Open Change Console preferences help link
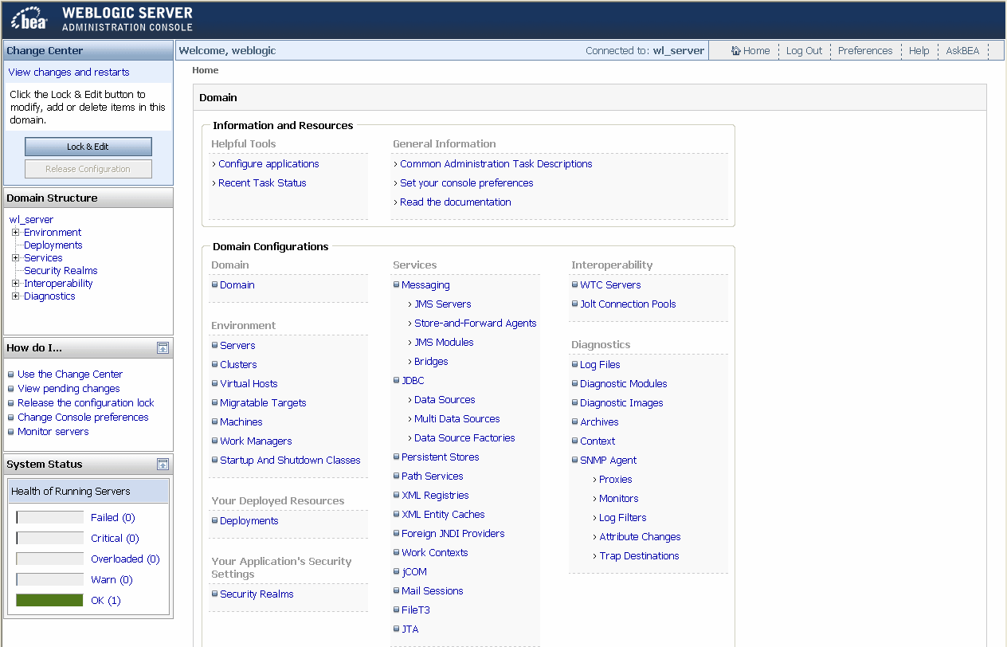The image size is (1007, 647). click(x=83, y=417)
